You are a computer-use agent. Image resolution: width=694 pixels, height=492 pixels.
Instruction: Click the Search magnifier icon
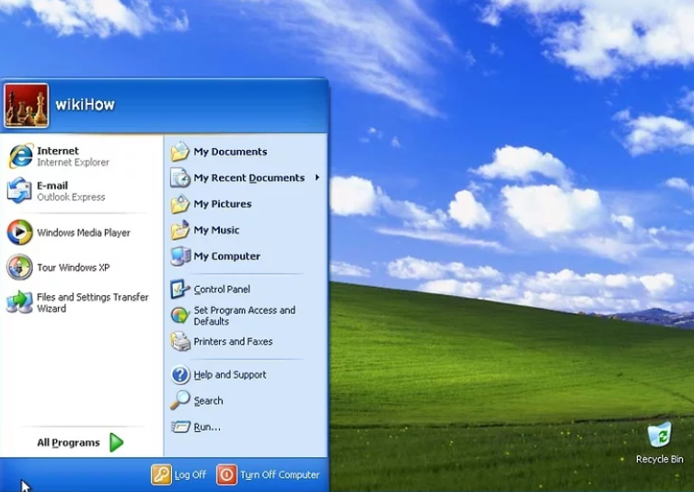pyautogui.click(x=180, y=401)
